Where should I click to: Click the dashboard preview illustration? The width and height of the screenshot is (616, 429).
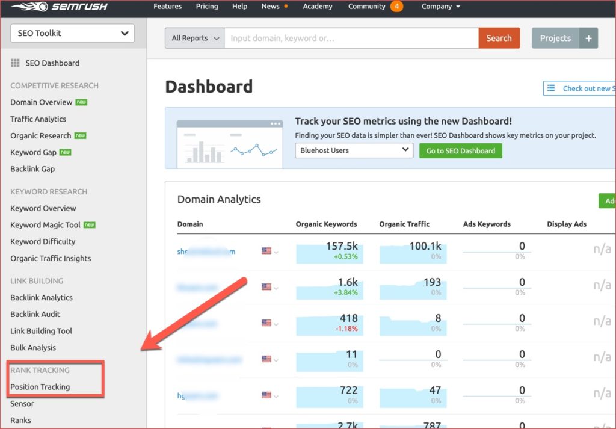point(230,144)
